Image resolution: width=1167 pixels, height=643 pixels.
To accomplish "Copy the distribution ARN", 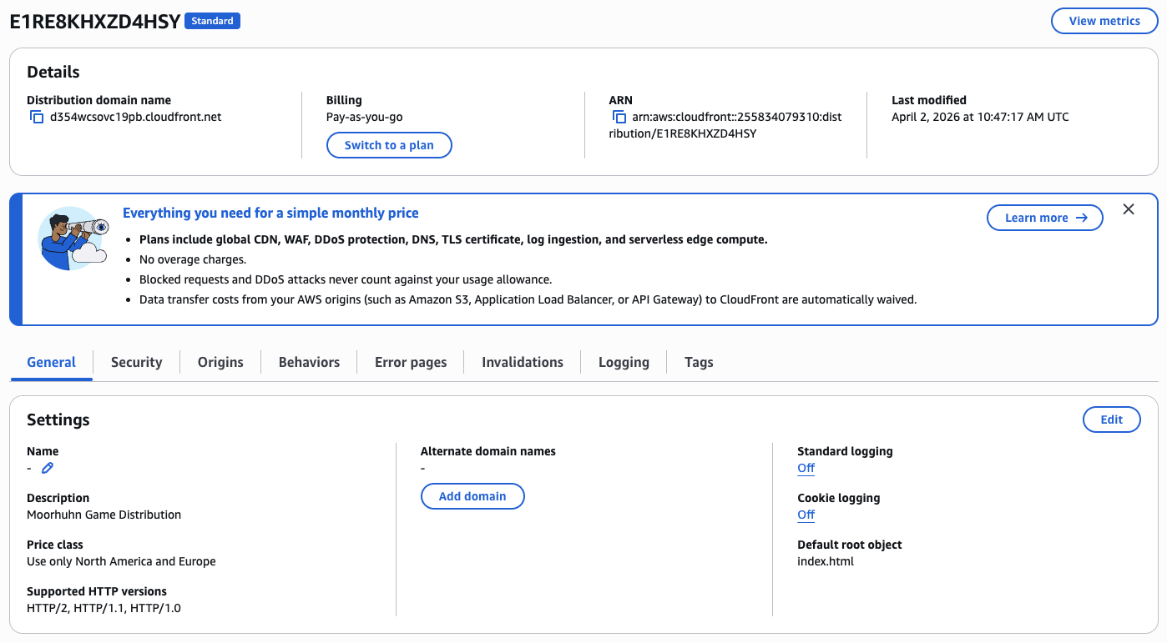I will [619, 117].
